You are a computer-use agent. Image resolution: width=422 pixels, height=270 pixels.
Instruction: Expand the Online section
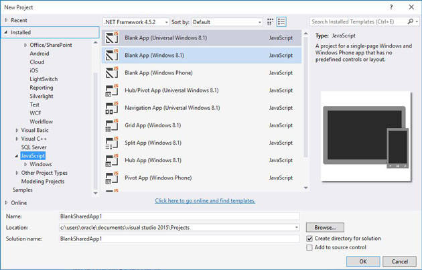tap(7, 203)
